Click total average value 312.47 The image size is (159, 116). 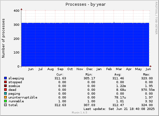point(118,105)
